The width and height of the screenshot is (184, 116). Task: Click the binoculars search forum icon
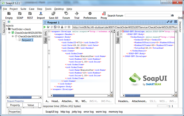pyautogui.click(x=172, y=15)
